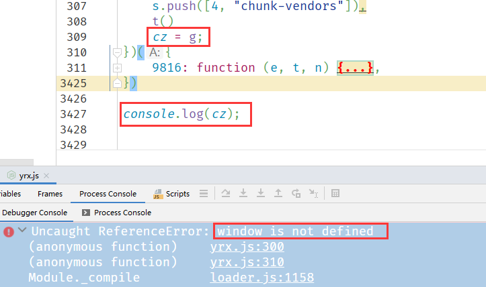Collapse the code block at line 310

click(x=117, y=52)
